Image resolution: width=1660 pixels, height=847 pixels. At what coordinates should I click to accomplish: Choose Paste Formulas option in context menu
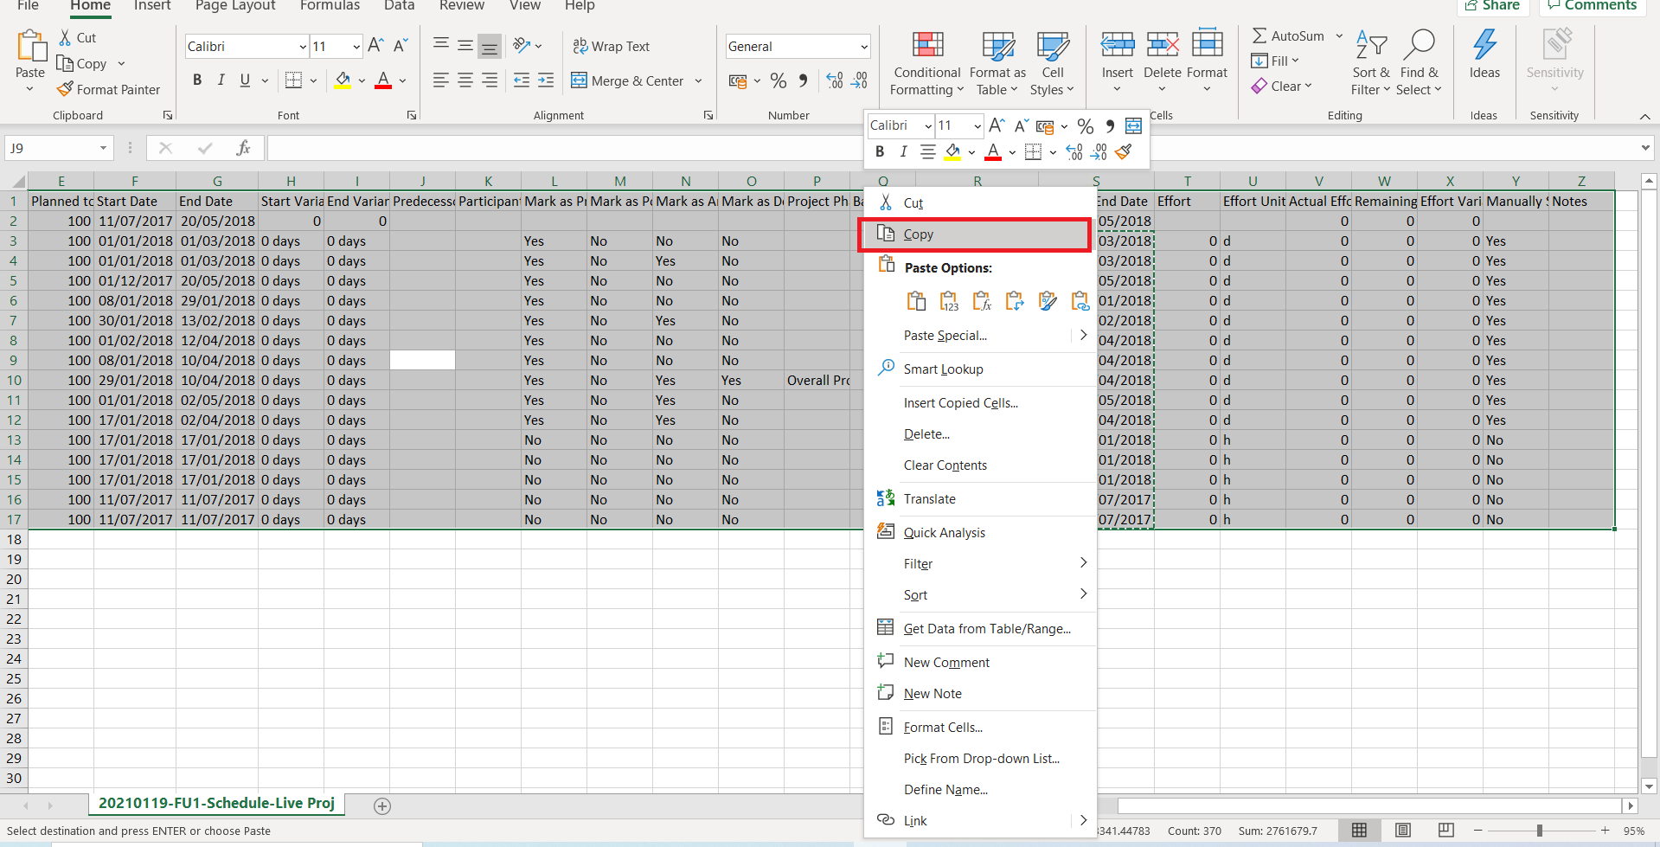(982, 301)
